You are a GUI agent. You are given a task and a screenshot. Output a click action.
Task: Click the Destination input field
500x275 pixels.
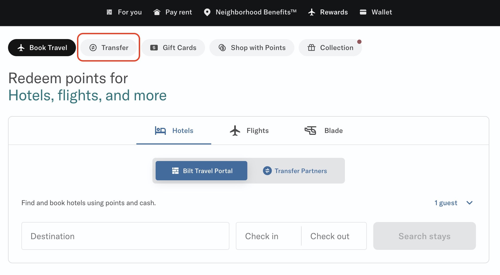pyautogui.click(x=125, y=236)
